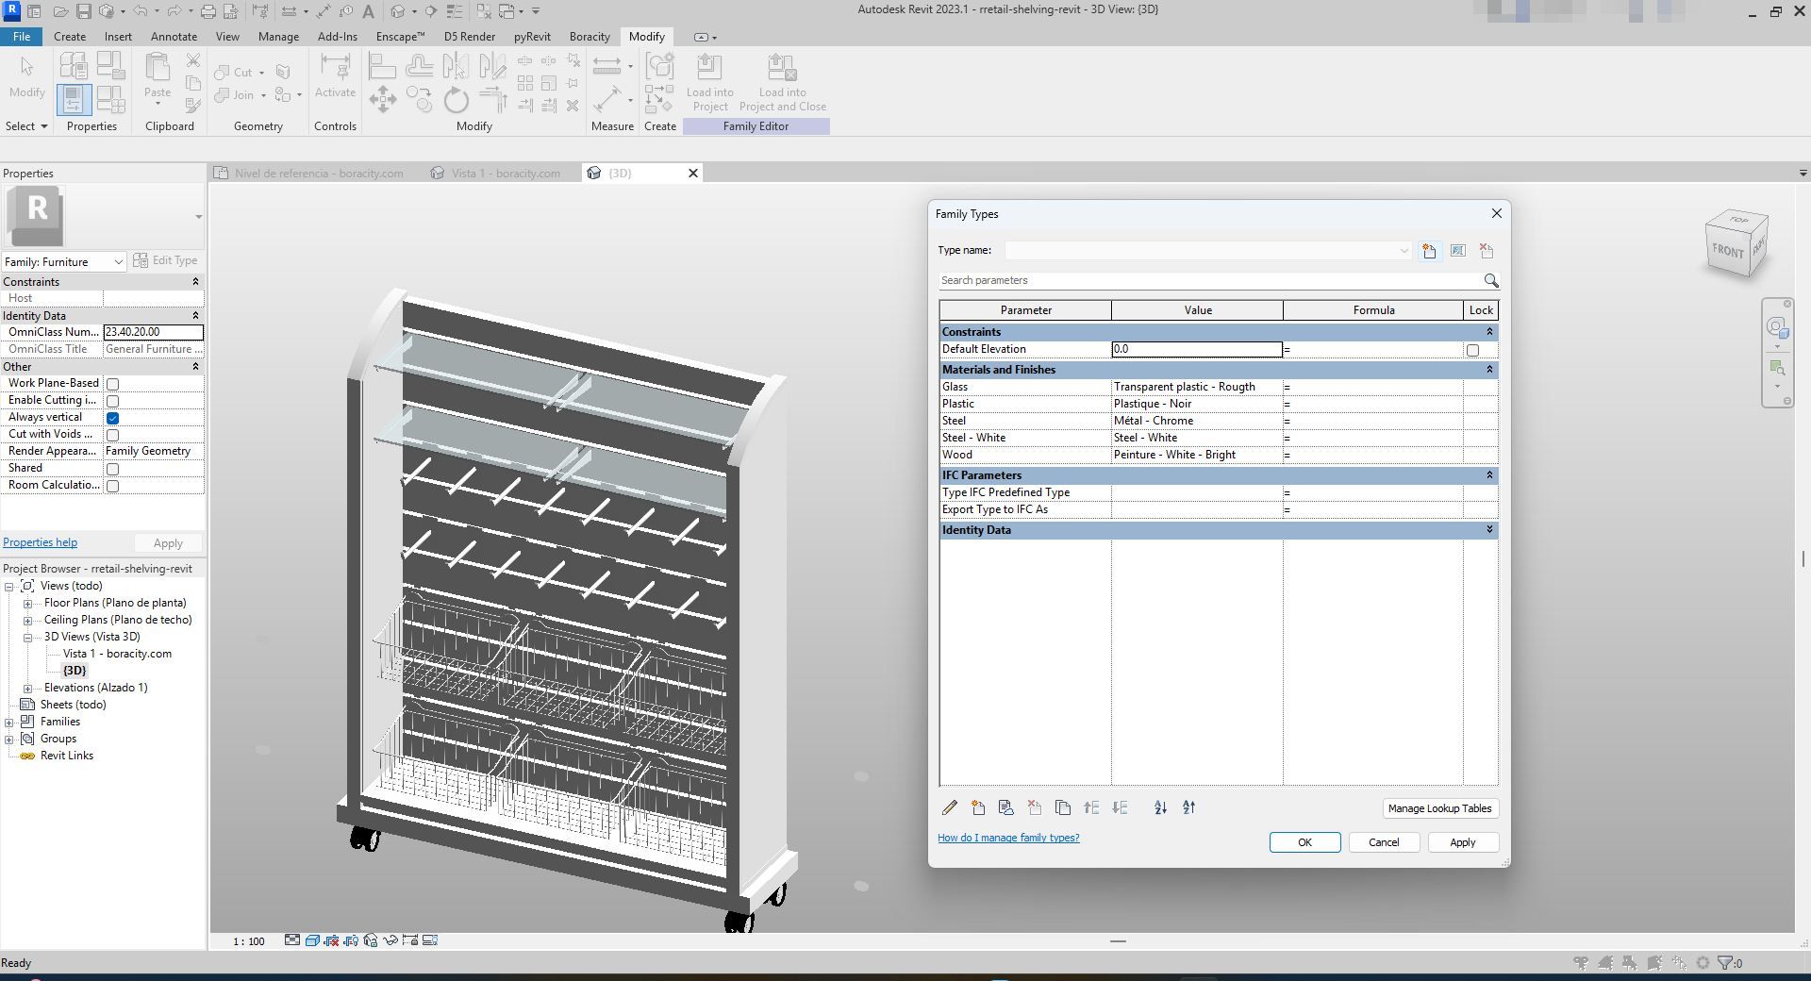
Task: Click the Delete Parameter icon
Action: [x=1035, y=807]
